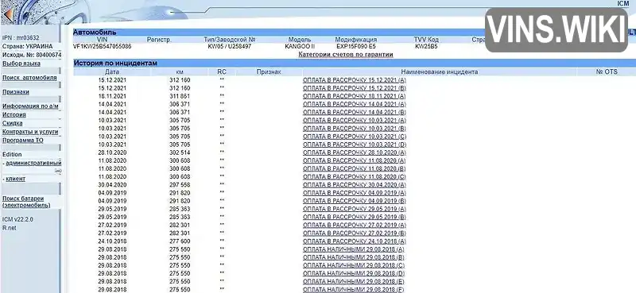The image size is (636, 293).
Task: Click the Дата column header
Action: tap(112, 71)
